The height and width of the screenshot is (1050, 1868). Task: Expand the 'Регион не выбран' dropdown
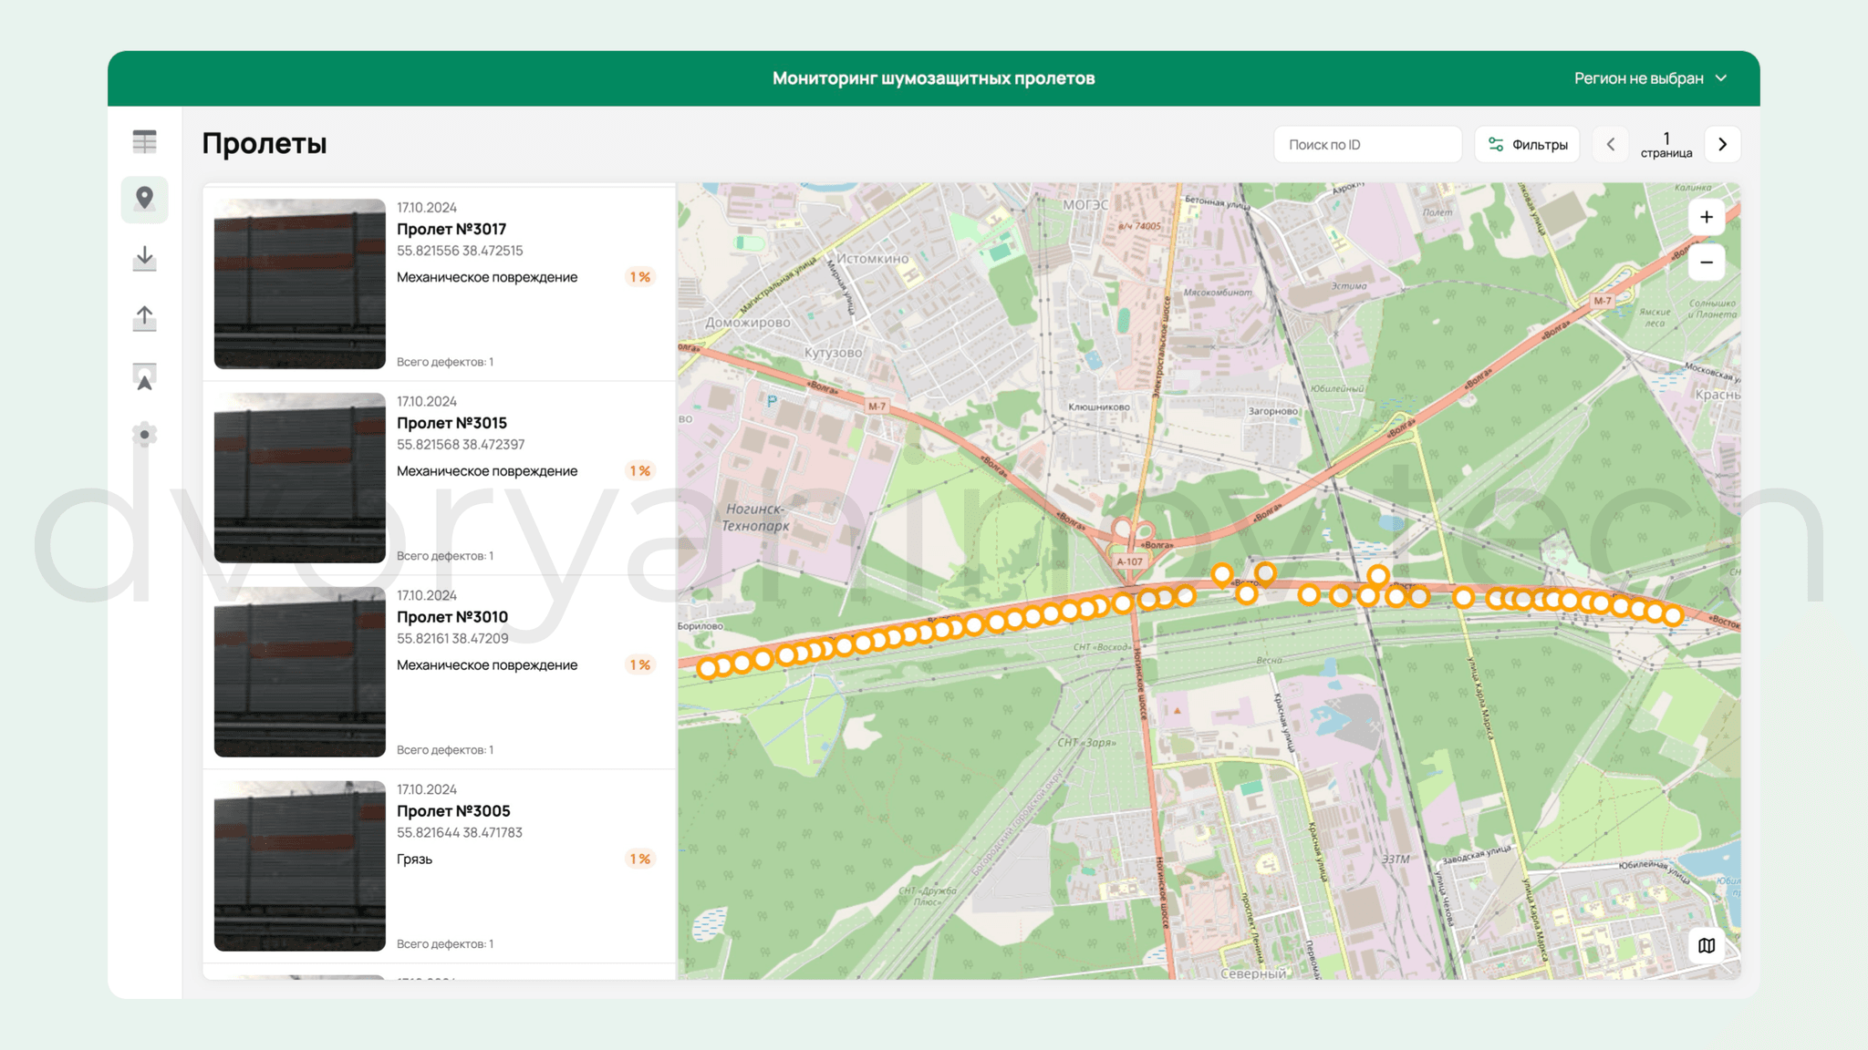tap(1650, 78)
